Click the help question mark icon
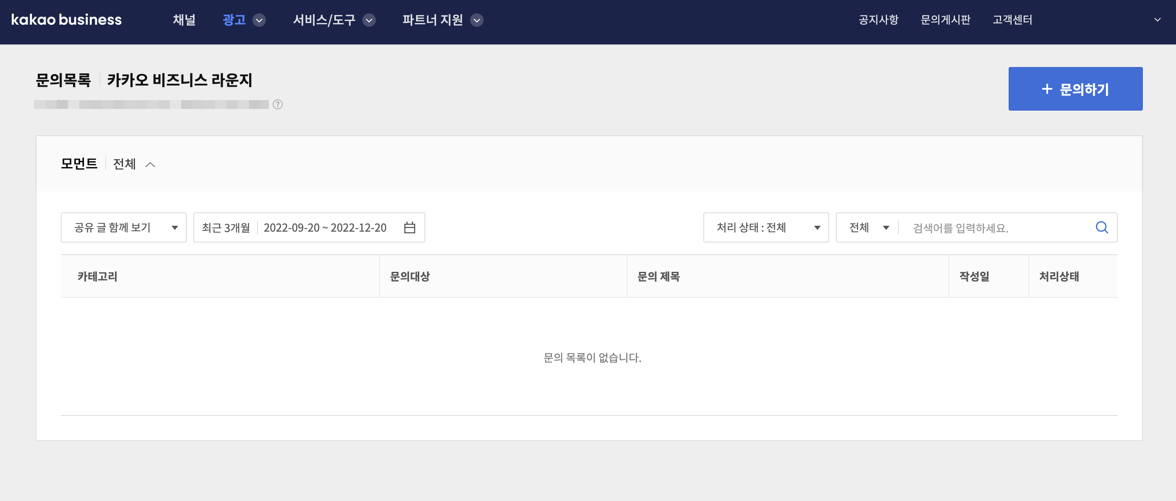Image resolution: width=1176 pixels, height=501 pixels. (x=278, y=104)
